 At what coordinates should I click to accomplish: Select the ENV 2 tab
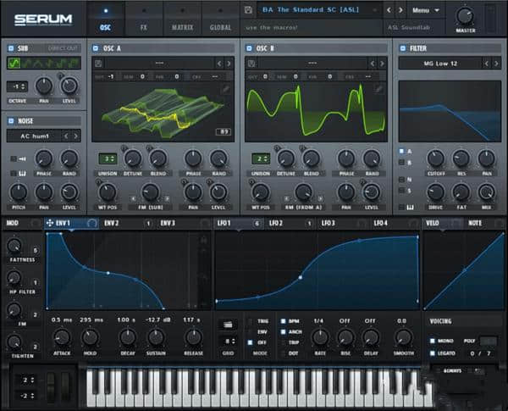click(112, 223)
